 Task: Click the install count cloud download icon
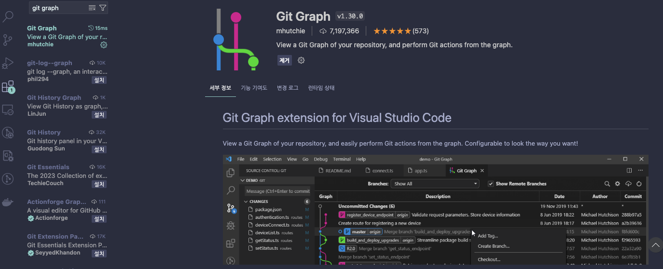(323, 31)
